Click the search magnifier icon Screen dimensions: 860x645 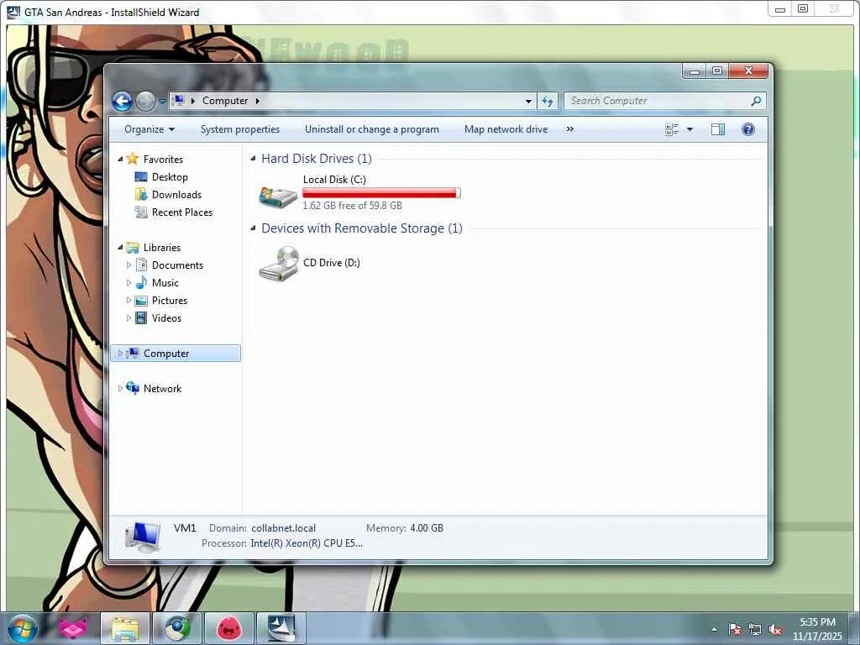[x=757, y=101]
